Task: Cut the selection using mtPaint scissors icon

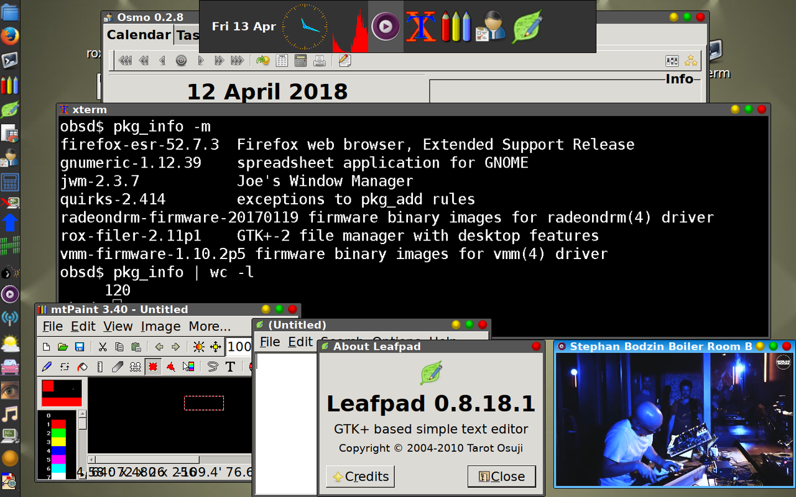Action: pyautogui.click(x=103, y=347)
